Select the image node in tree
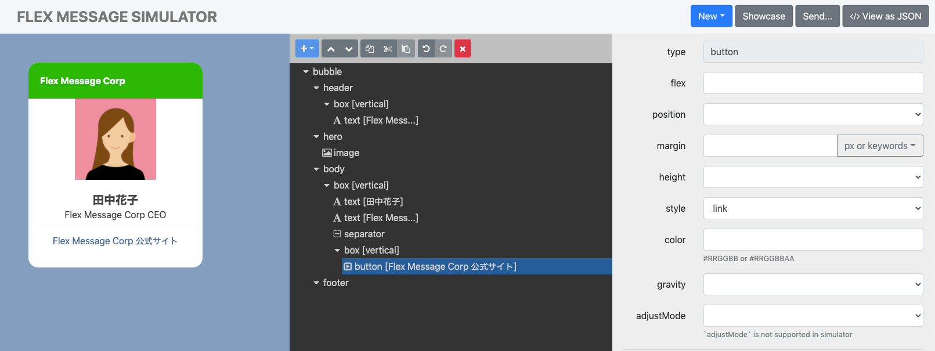 (346, 153)
